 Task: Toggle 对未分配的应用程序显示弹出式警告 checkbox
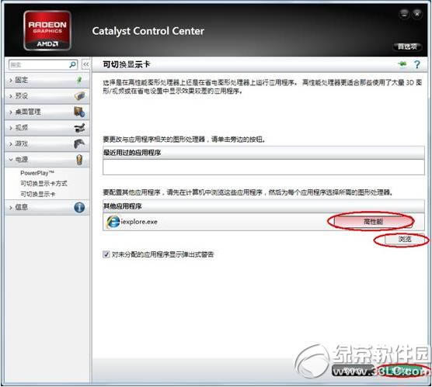coord(106,254)
